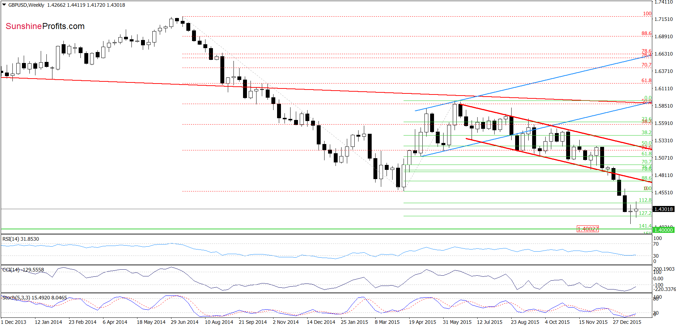Select the red Fibonacci 100 level label
The image size is (676, 327).
pos(647,13)
